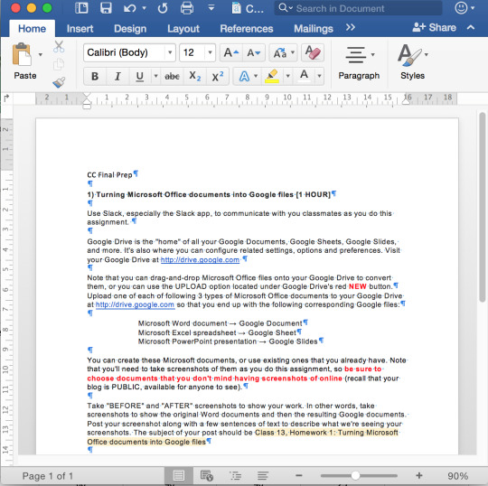Image resolution: width=488 pixels, height=486 pixels.
Task: Open the underline style dropdown arrow
Action: click(x=155, y=76)
